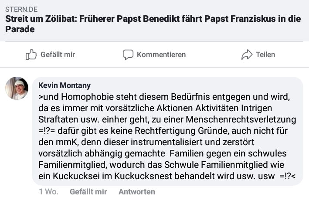Click the STERN.DE source label
The height and width of the screenshot is (197, 309).
pyautogui.click(x=21, y=9)
